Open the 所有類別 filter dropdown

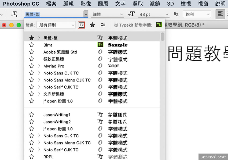tap(56, 24)
